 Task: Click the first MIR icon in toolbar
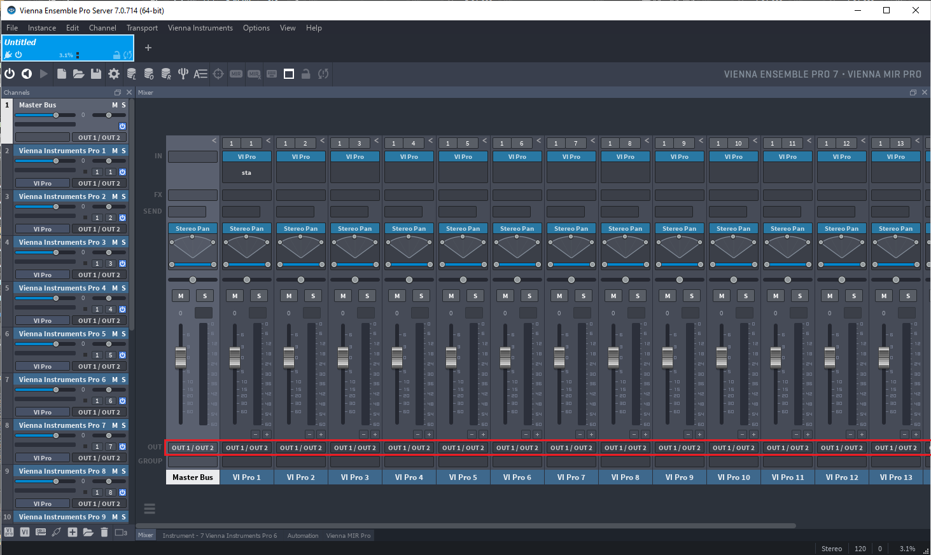(x=236, y=74)
